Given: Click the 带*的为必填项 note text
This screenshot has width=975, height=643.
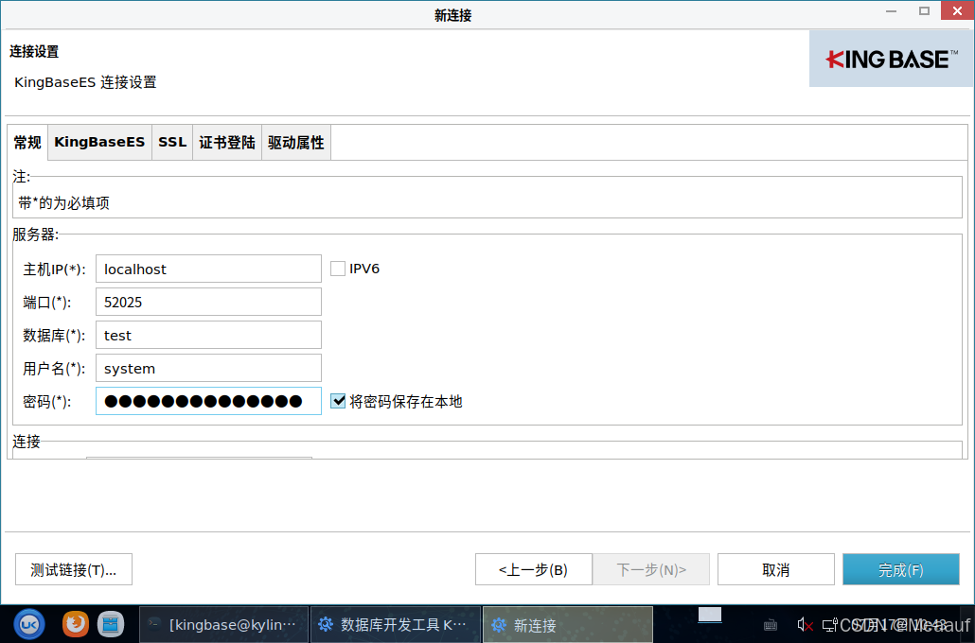Looking at the screenshot, I should pos(64,203).
